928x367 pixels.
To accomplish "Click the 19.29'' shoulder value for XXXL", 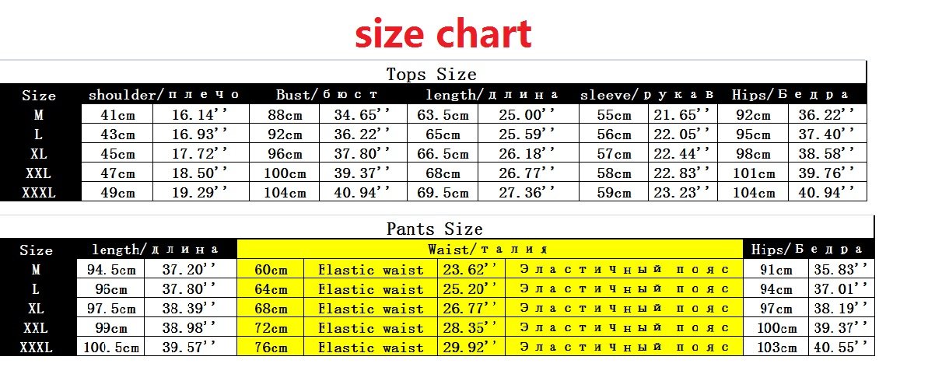I will click(201, 192).
